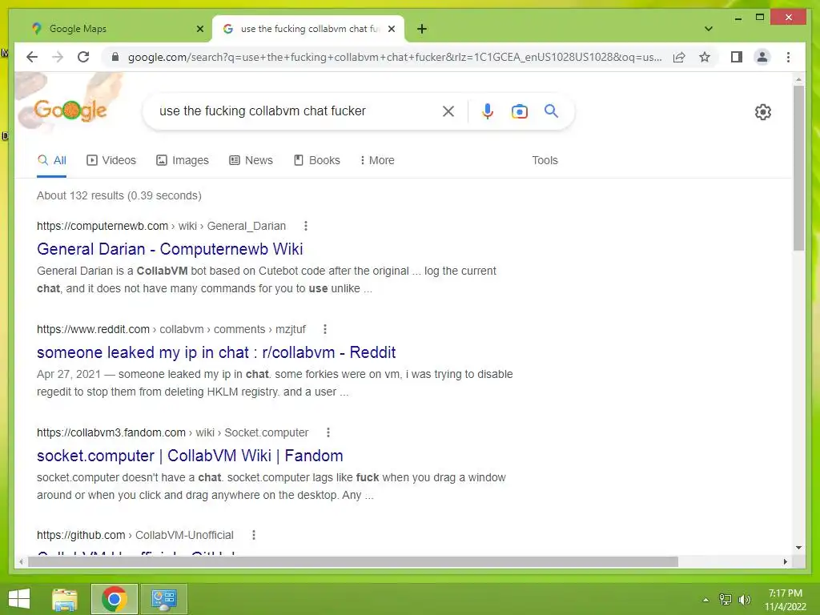Open search Tools
The height and width of the screenshot is (615, 820).
545,160
